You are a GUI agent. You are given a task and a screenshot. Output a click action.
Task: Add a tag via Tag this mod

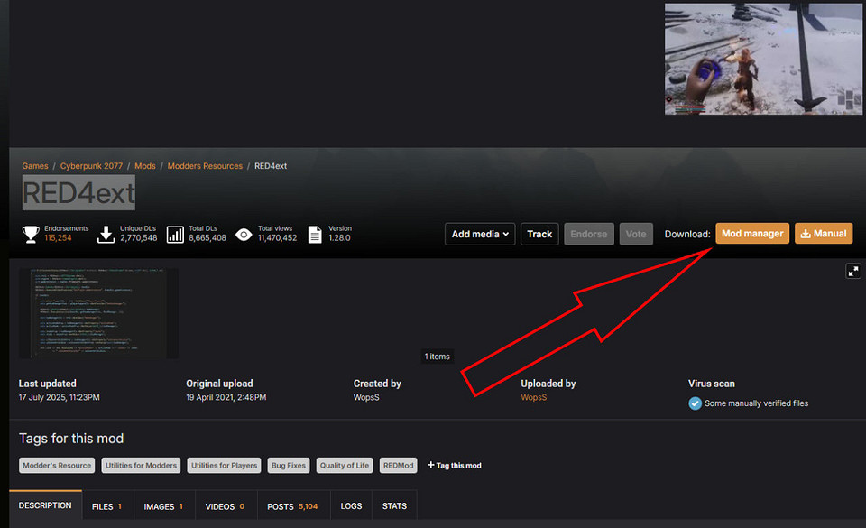coord(454,466)
